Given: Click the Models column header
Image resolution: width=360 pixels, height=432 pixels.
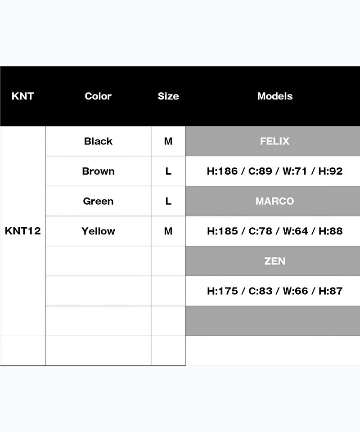Looking at the screenshot, I should click(x=274, y=96).
